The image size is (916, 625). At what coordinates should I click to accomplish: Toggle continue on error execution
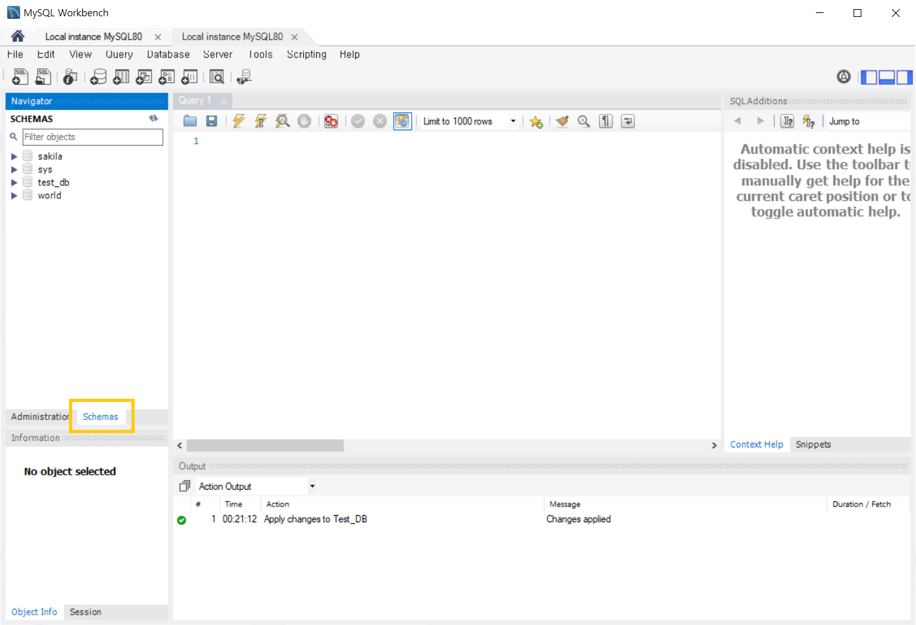point(331,121)
